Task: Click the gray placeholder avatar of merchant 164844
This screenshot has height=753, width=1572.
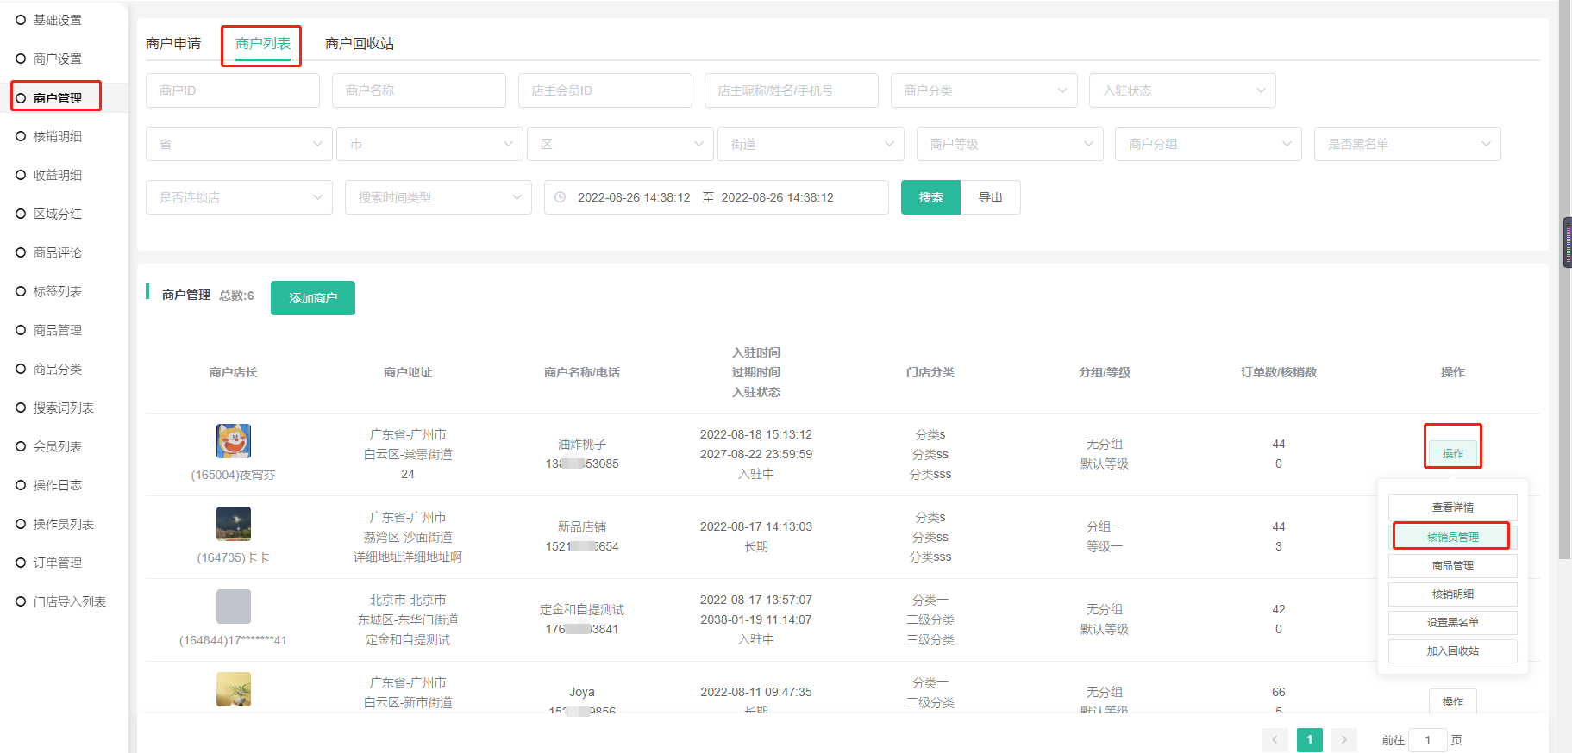Action: [x=233, y=607]
